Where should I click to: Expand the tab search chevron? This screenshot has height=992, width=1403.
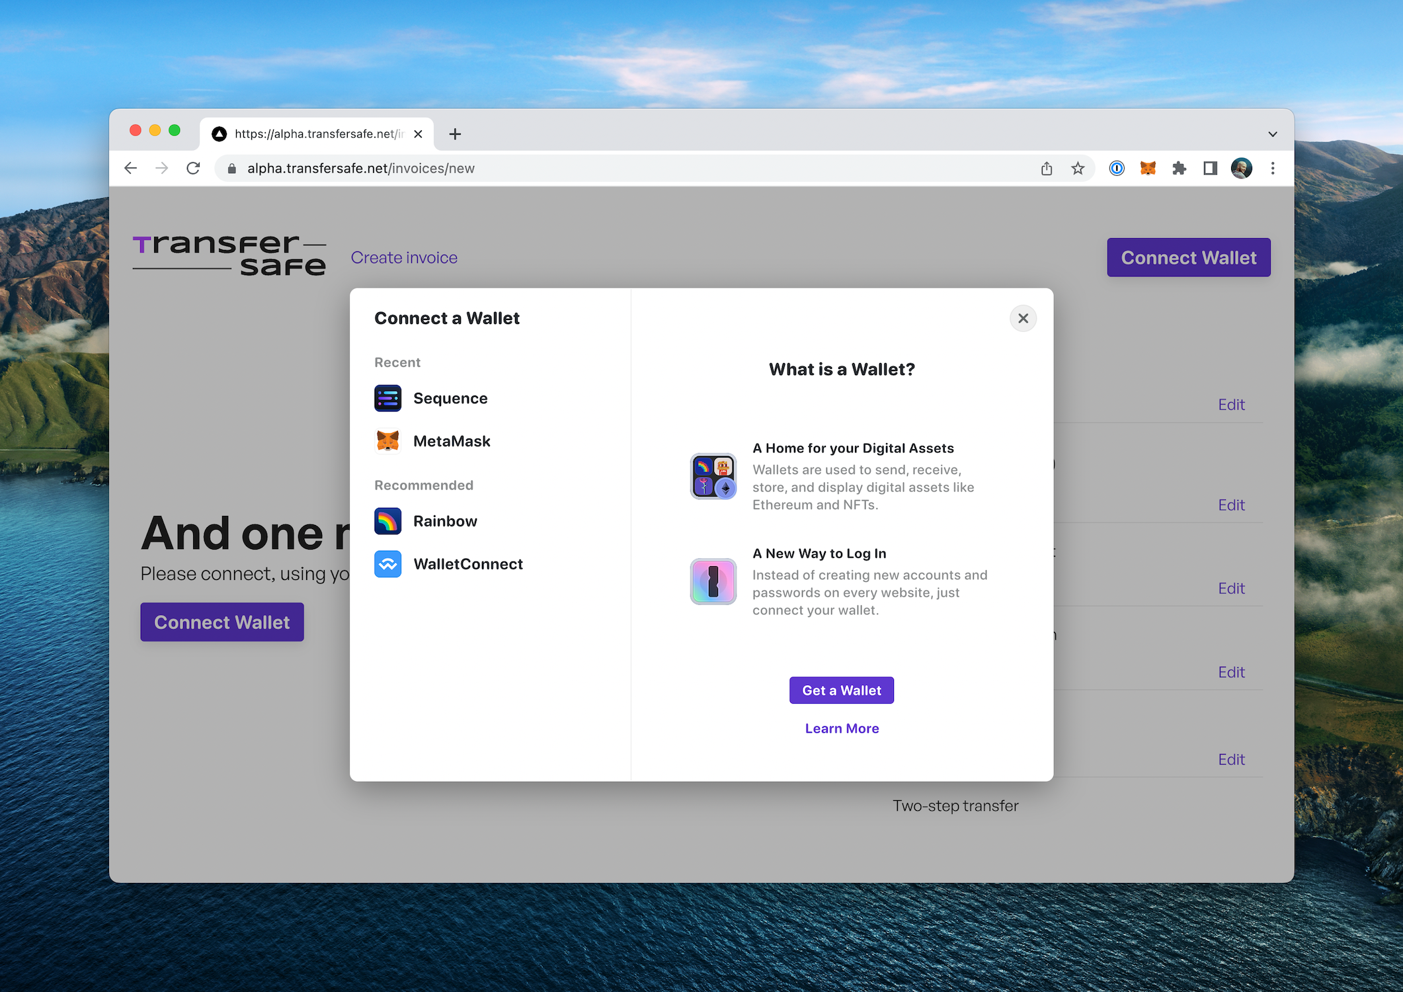[1272, 134]
